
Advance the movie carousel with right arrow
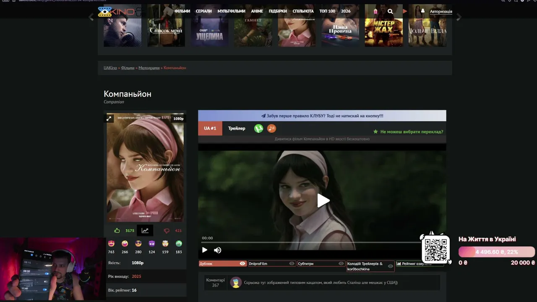459,17
